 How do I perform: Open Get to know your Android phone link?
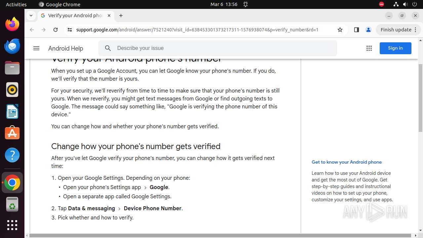pos(347,162)
